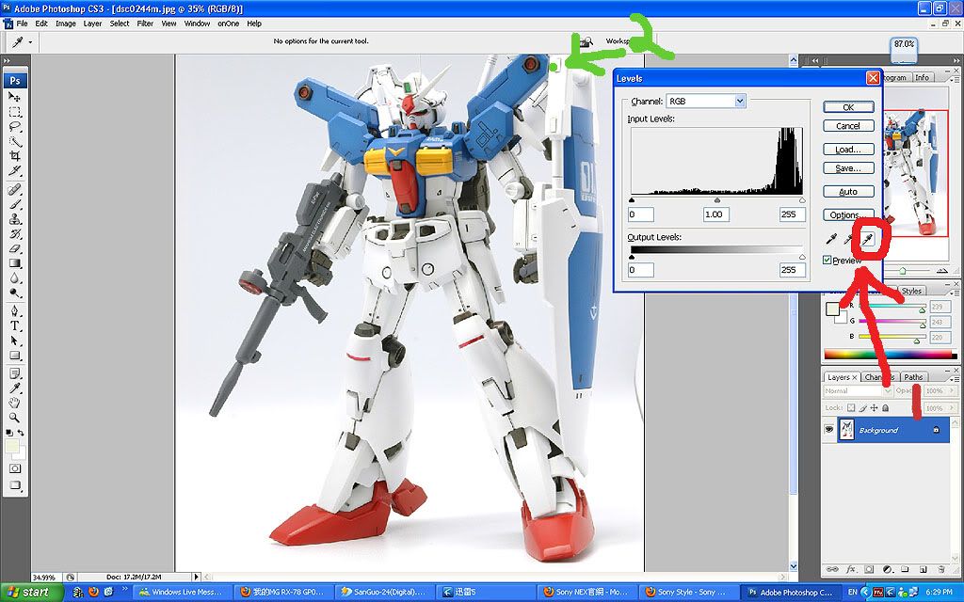Select the Magic Wand tool
964x602 pixels.
[x=14, y=142]
